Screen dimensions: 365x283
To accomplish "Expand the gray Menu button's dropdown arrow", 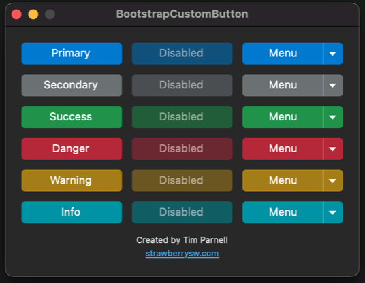I will click(333, 85).
